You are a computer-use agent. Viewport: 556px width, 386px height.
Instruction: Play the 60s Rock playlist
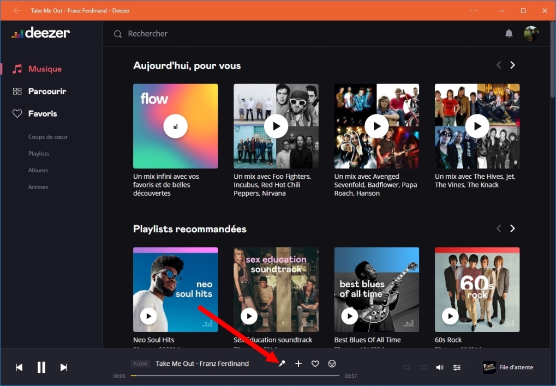tap(450, 316)
